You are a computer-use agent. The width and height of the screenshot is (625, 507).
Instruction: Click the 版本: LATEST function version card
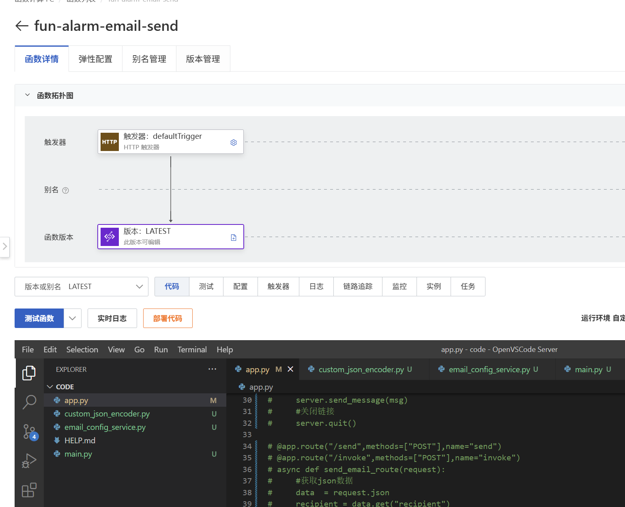click(x=171, y=237)
